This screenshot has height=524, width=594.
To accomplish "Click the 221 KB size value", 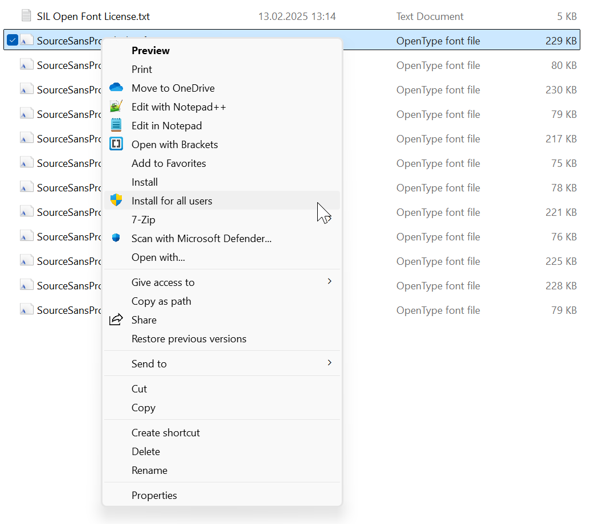I will tap(561, 212).
